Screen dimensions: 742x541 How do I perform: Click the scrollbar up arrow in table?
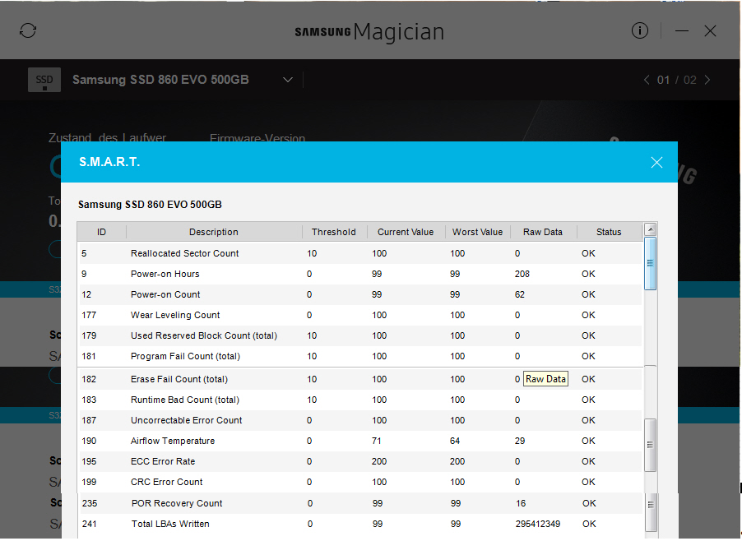pos(651,230)
